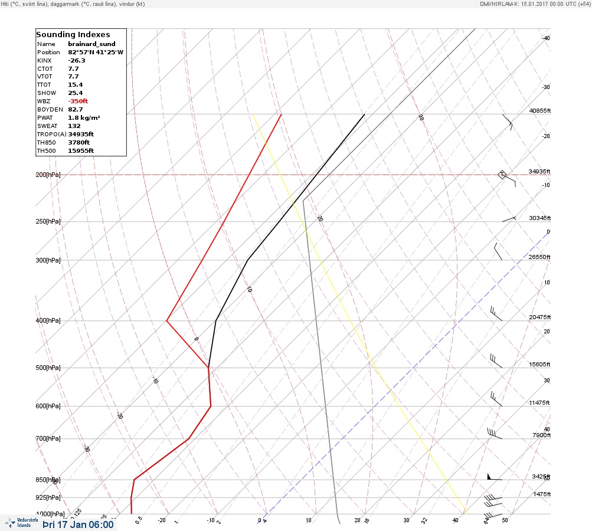Select the 15605ft height label
The width and height of the screenshot is (592, 531).
[539, 365]
